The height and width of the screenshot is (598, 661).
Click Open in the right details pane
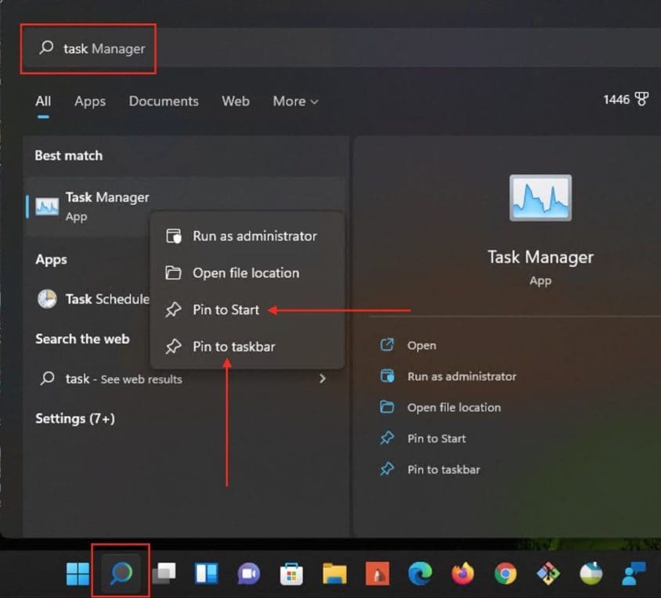[421, 345]
